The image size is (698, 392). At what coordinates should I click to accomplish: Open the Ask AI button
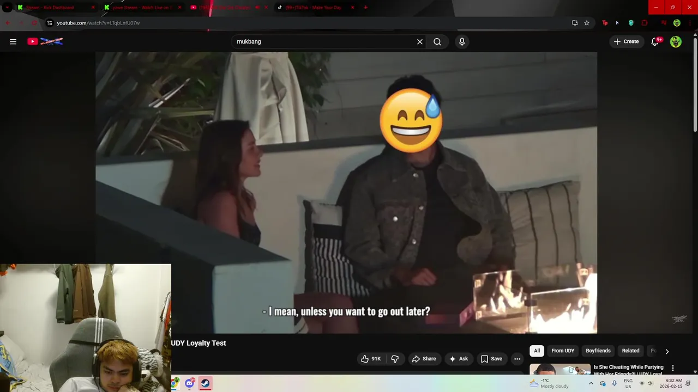(x=459, y=359)
